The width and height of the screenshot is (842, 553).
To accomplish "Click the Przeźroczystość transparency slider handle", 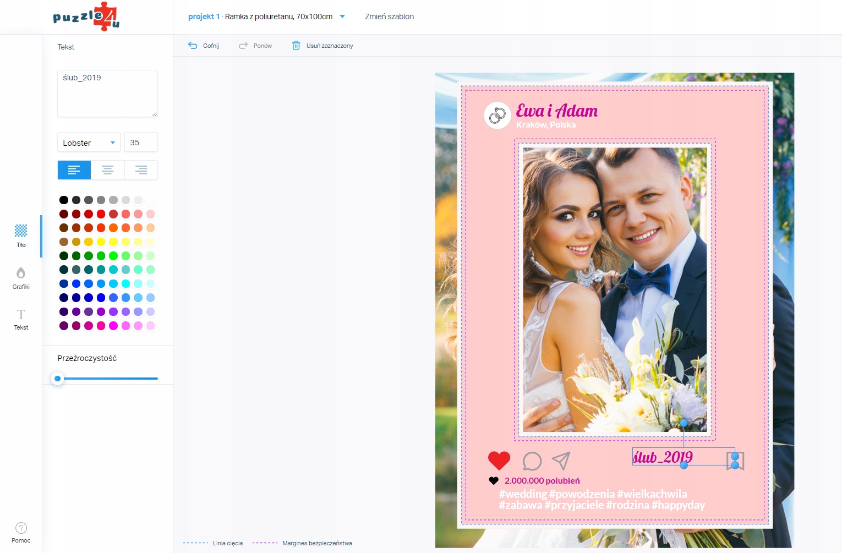I will (x=57, y=379).
